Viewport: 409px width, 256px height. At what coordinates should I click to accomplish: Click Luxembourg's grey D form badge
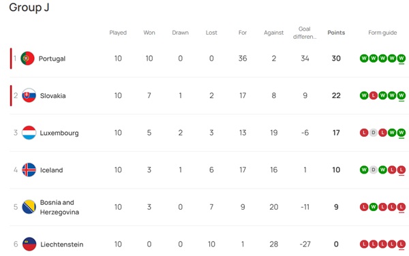[374, 133]
